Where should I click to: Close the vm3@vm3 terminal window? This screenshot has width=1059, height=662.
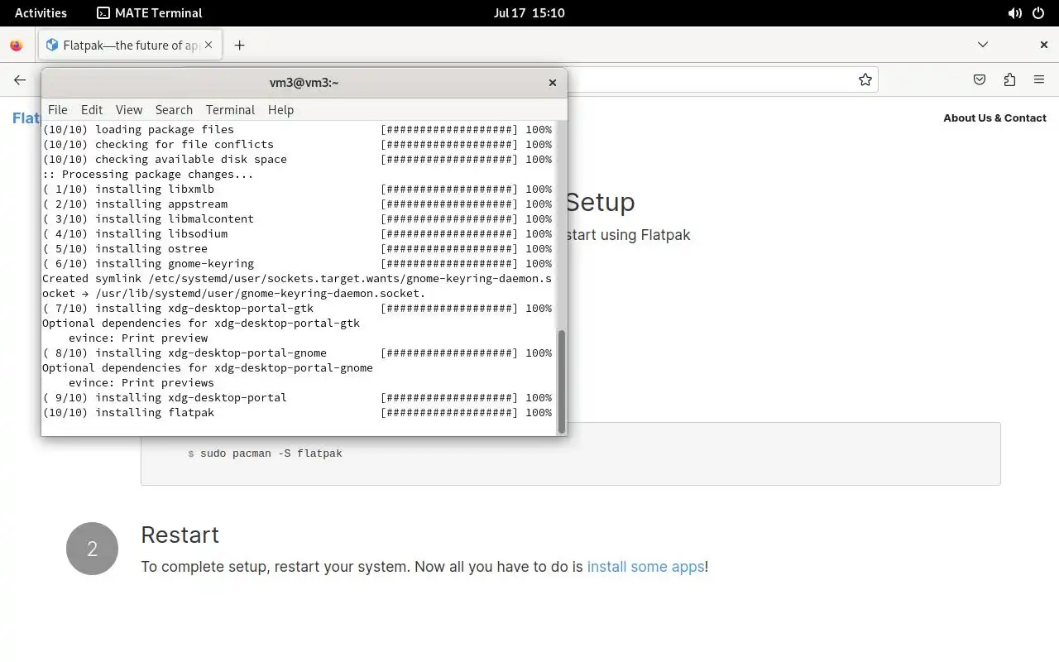tap(553, 83)
